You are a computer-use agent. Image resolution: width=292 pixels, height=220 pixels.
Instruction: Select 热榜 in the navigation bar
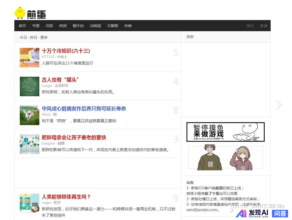pos(128,26)
